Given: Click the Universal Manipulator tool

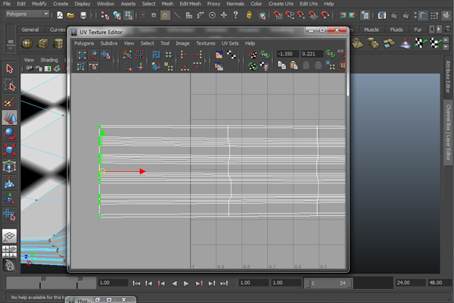Looking at the screenshot, I should coord(10,167).
